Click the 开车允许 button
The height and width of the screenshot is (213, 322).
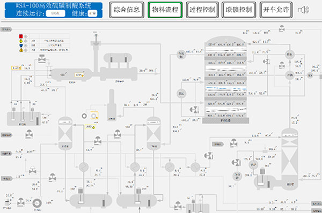276,10
